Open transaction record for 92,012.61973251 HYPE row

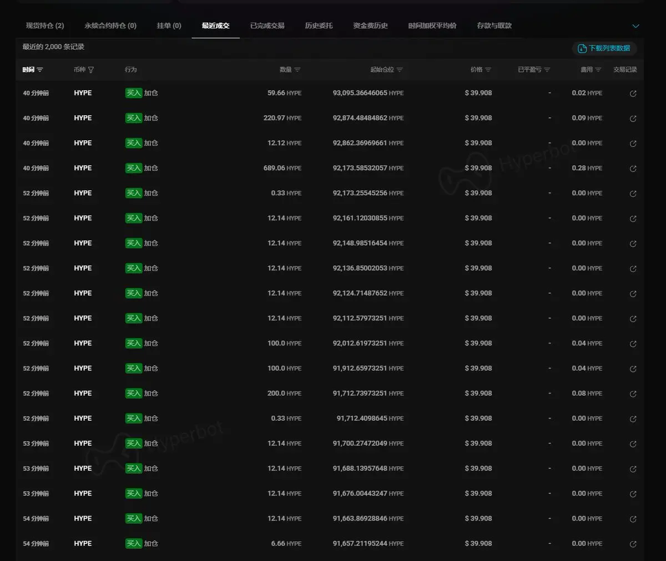[633, 344]
